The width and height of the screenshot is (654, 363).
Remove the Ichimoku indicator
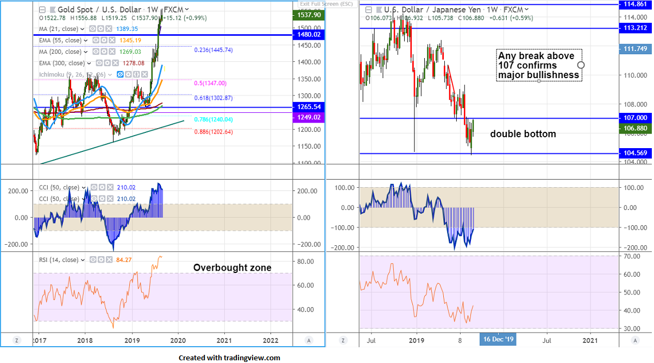coord(144,74)
